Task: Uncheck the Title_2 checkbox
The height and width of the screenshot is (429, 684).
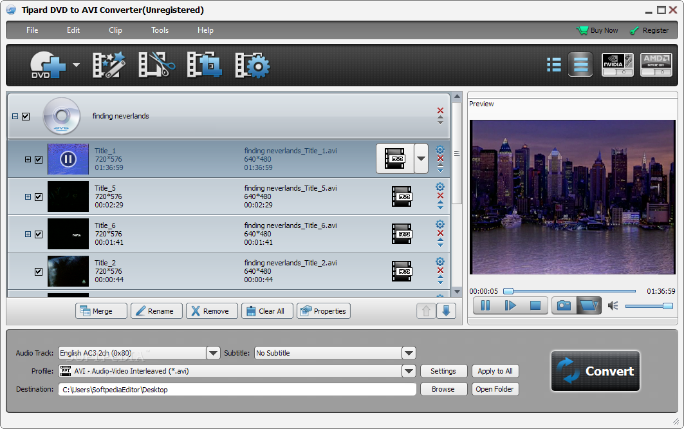Action: pyautogui.click(x=39, y=272)
